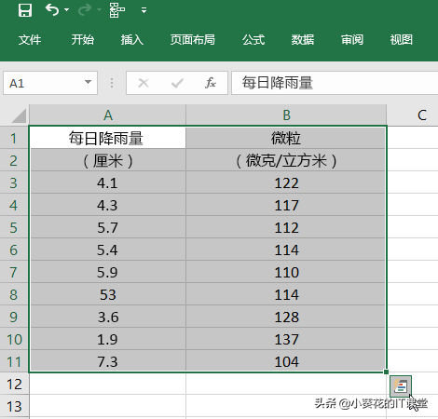Viewport: 438px width, 419px height.
Task: Select row 9 header
Action: pos(14,317)
